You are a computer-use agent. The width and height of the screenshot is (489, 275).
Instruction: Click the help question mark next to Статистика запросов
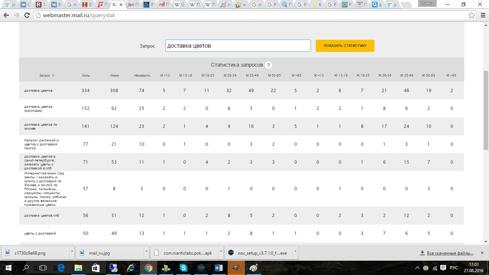tap(268, 65)
